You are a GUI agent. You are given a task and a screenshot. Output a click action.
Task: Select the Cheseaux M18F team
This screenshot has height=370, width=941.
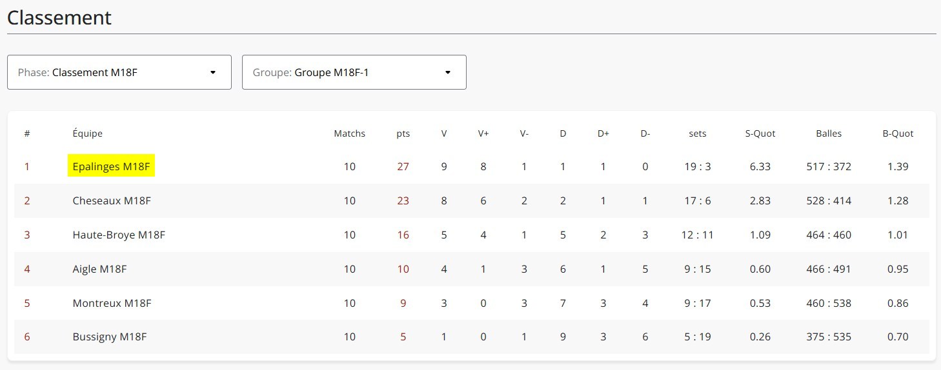[112, 200]
